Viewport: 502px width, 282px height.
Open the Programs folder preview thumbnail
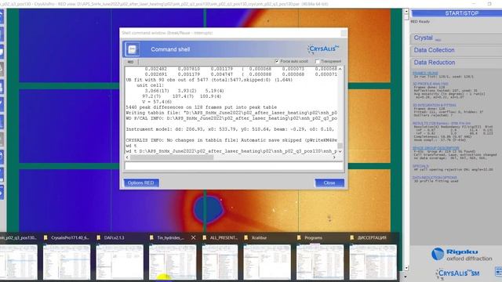point(320,262)
